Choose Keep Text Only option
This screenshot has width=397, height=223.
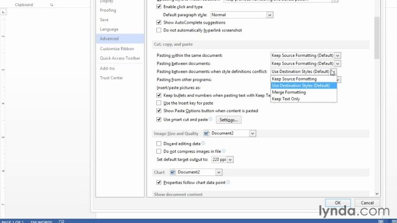pyautogui.click(x=303, y=99)
